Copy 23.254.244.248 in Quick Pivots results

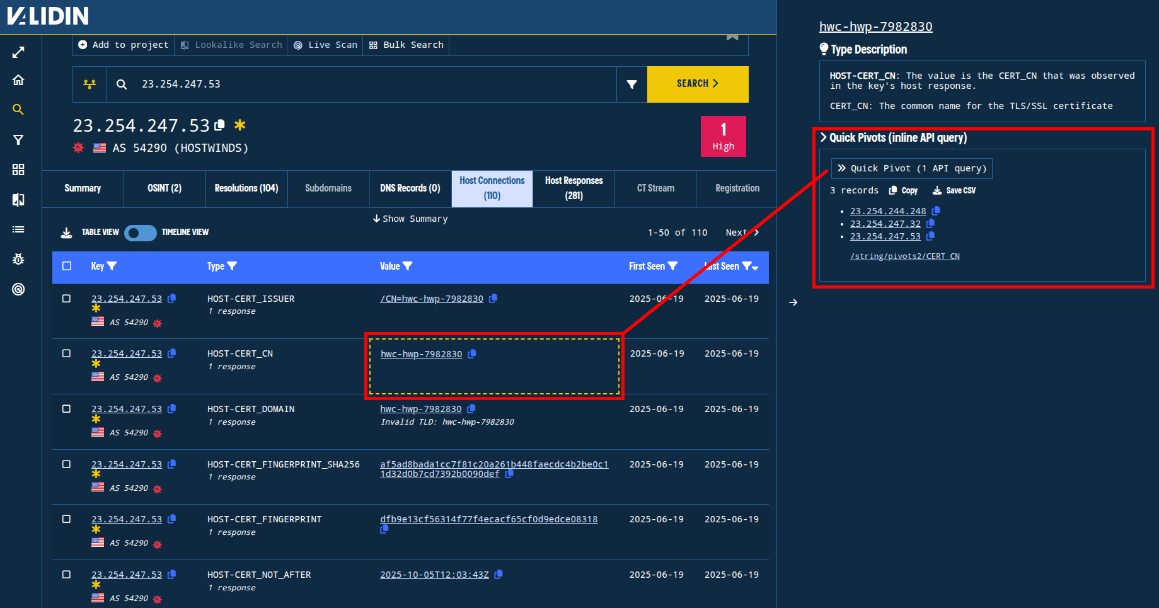936,211
